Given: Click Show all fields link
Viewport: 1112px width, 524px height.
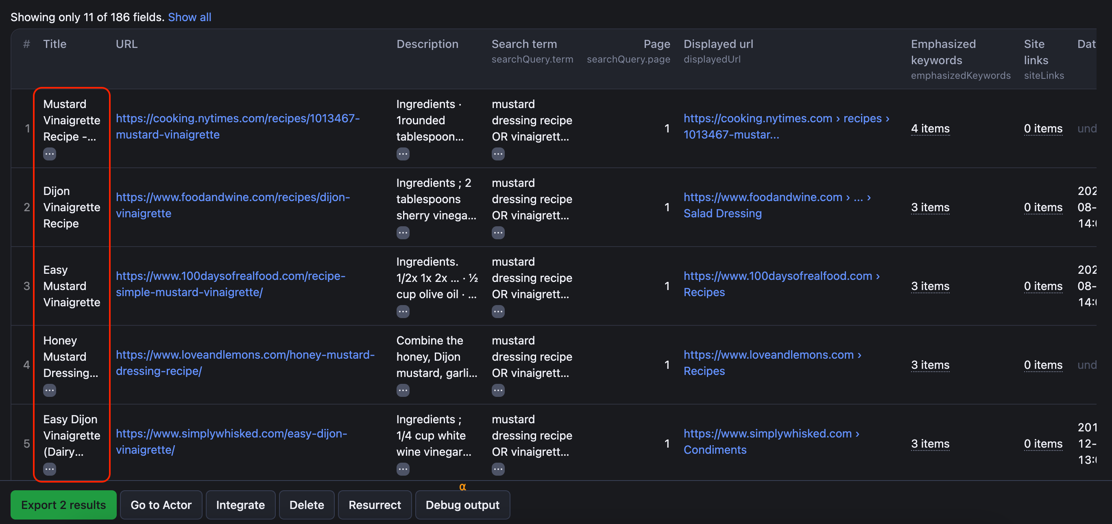Looking at the screenshot, I should (x=190, y=17).
